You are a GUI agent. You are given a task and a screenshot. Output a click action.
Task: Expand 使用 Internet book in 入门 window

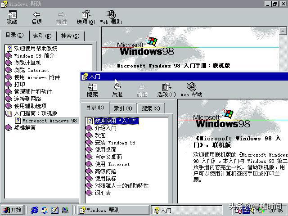click(x=108, y=164)
